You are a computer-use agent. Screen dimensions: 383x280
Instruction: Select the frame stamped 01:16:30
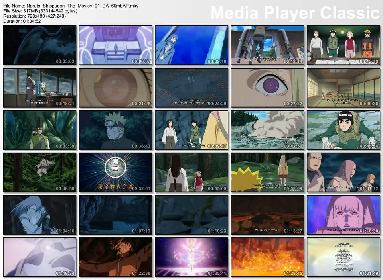click(344, 215)
